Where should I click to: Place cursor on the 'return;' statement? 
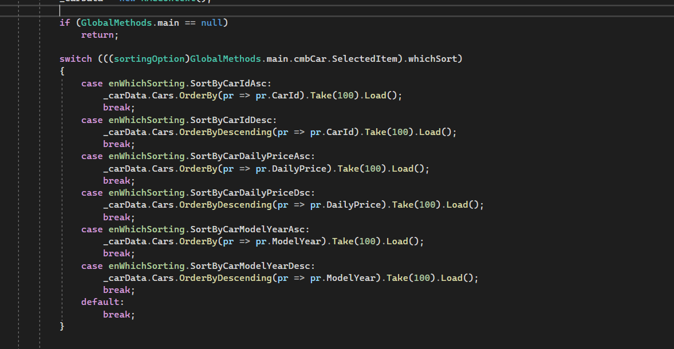click(100, 35)
